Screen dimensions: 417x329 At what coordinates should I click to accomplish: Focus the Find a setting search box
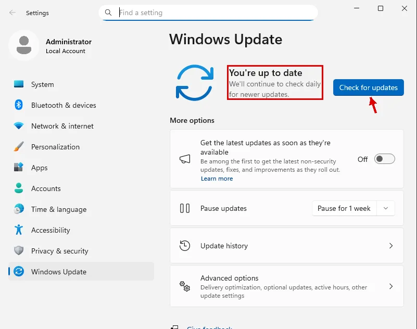208,12
